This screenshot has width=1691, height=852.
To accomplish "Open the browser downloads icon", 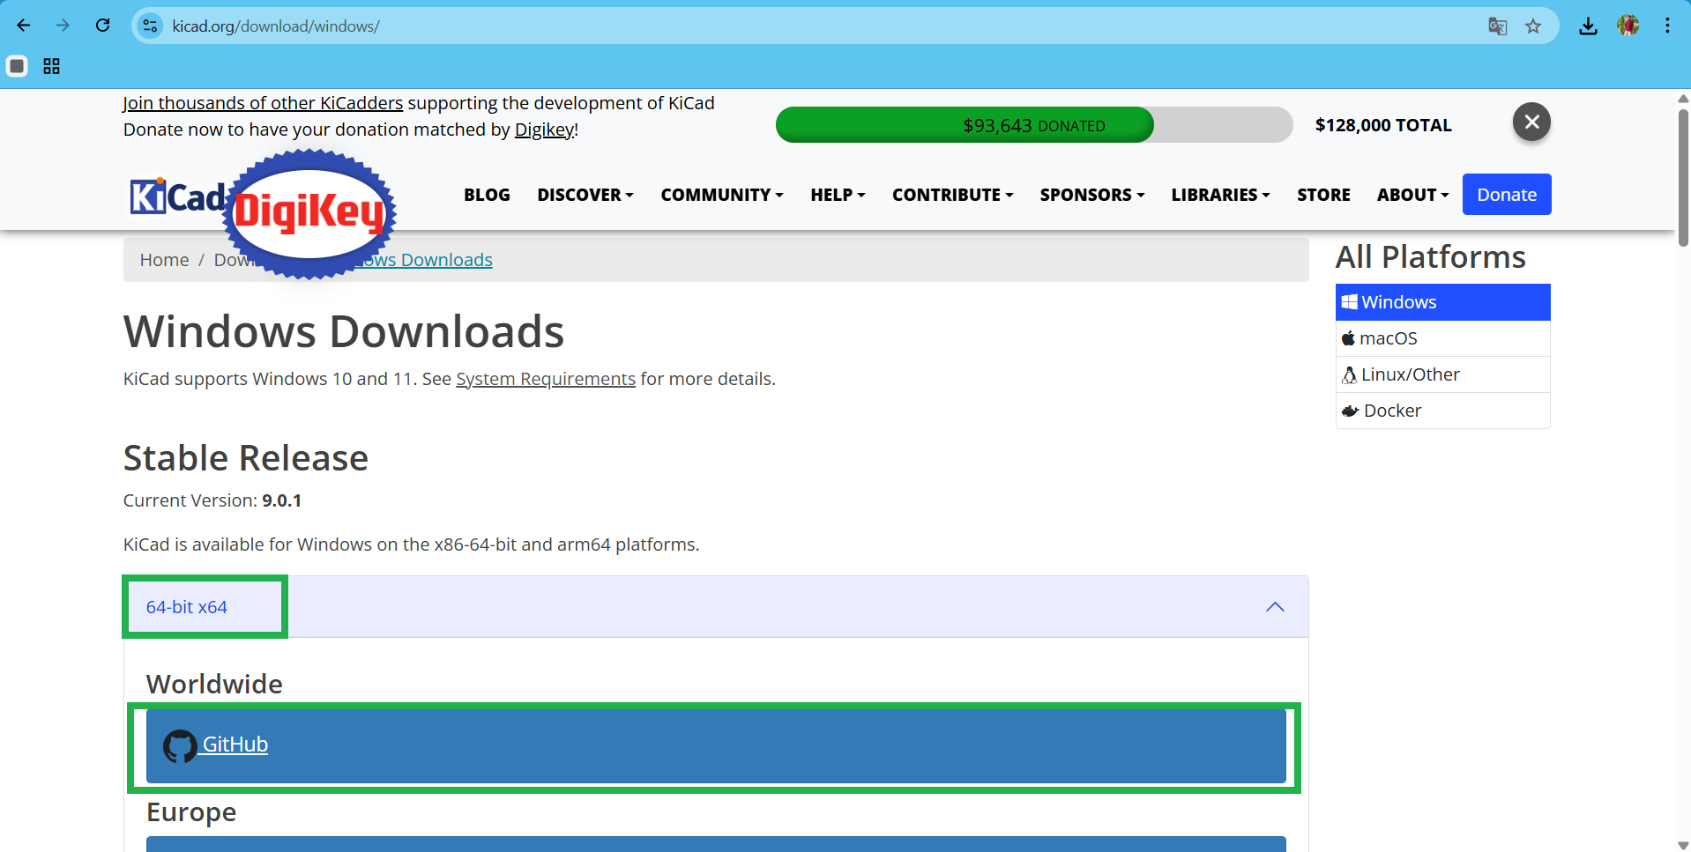I will coord(1588,26).
